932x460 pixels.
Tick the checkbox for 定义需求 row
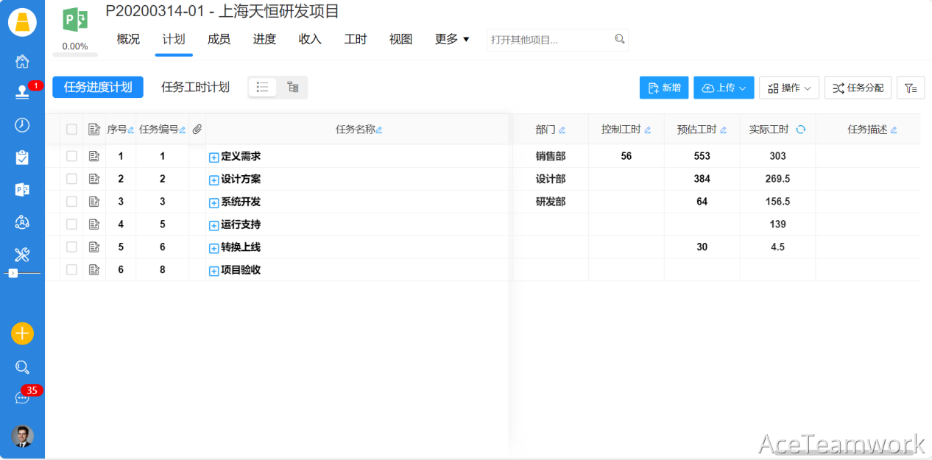[71, 156]
